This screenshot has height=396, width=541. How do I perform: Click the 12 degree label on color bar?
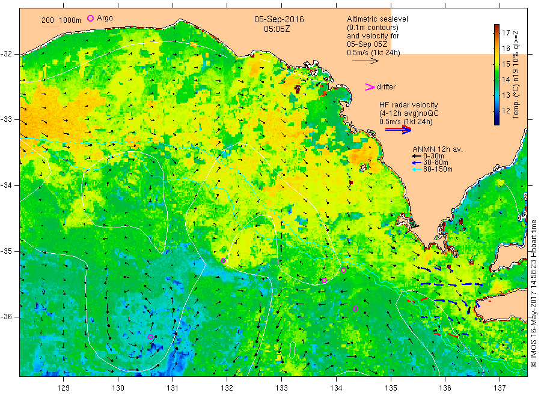(x=506, y=110)
